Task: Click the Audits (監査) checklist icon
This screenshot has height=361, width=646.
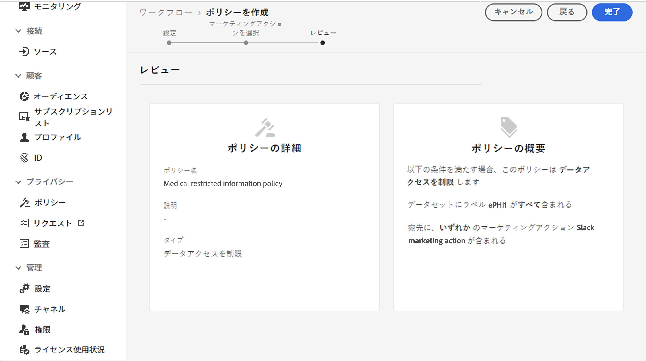Action: (x=24, y=244)
